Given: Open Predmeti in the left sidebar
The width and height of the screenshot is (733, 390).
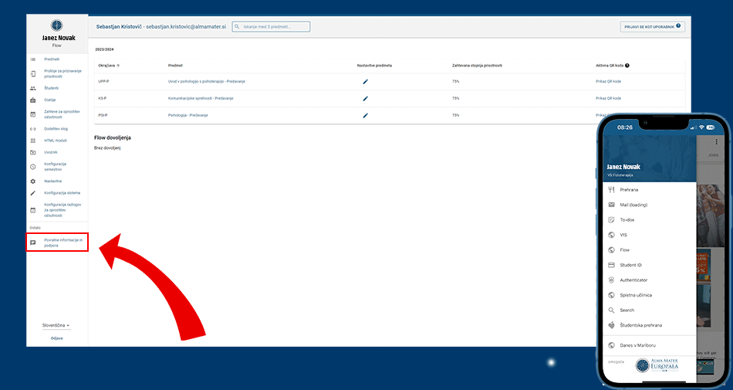Looking at the screenshot, I should pos(52,59).
